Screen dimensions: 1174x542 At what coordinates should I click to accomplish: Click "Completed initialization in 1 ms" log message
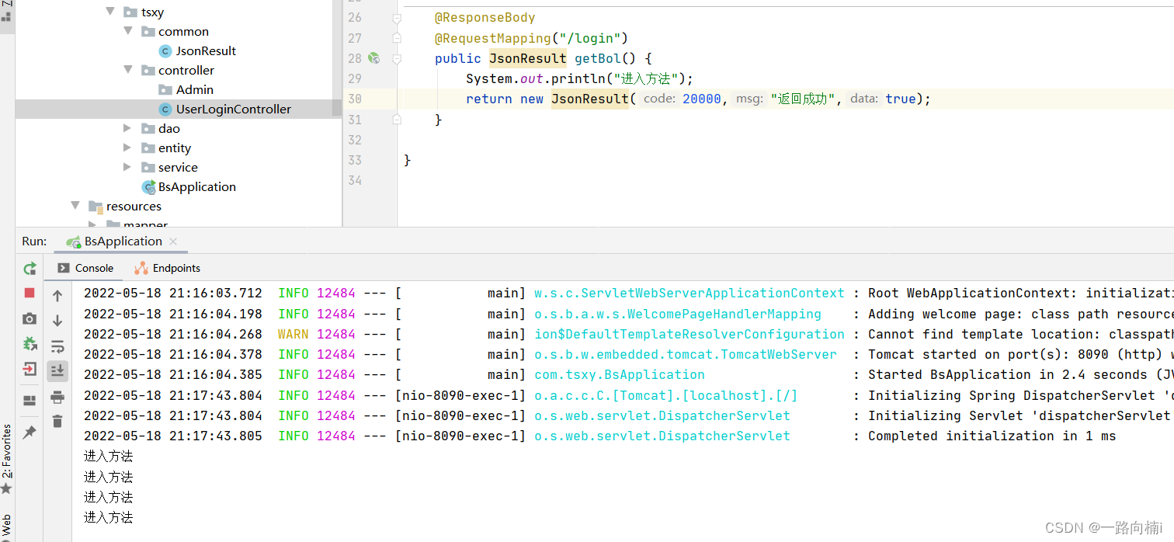(992, 436)
